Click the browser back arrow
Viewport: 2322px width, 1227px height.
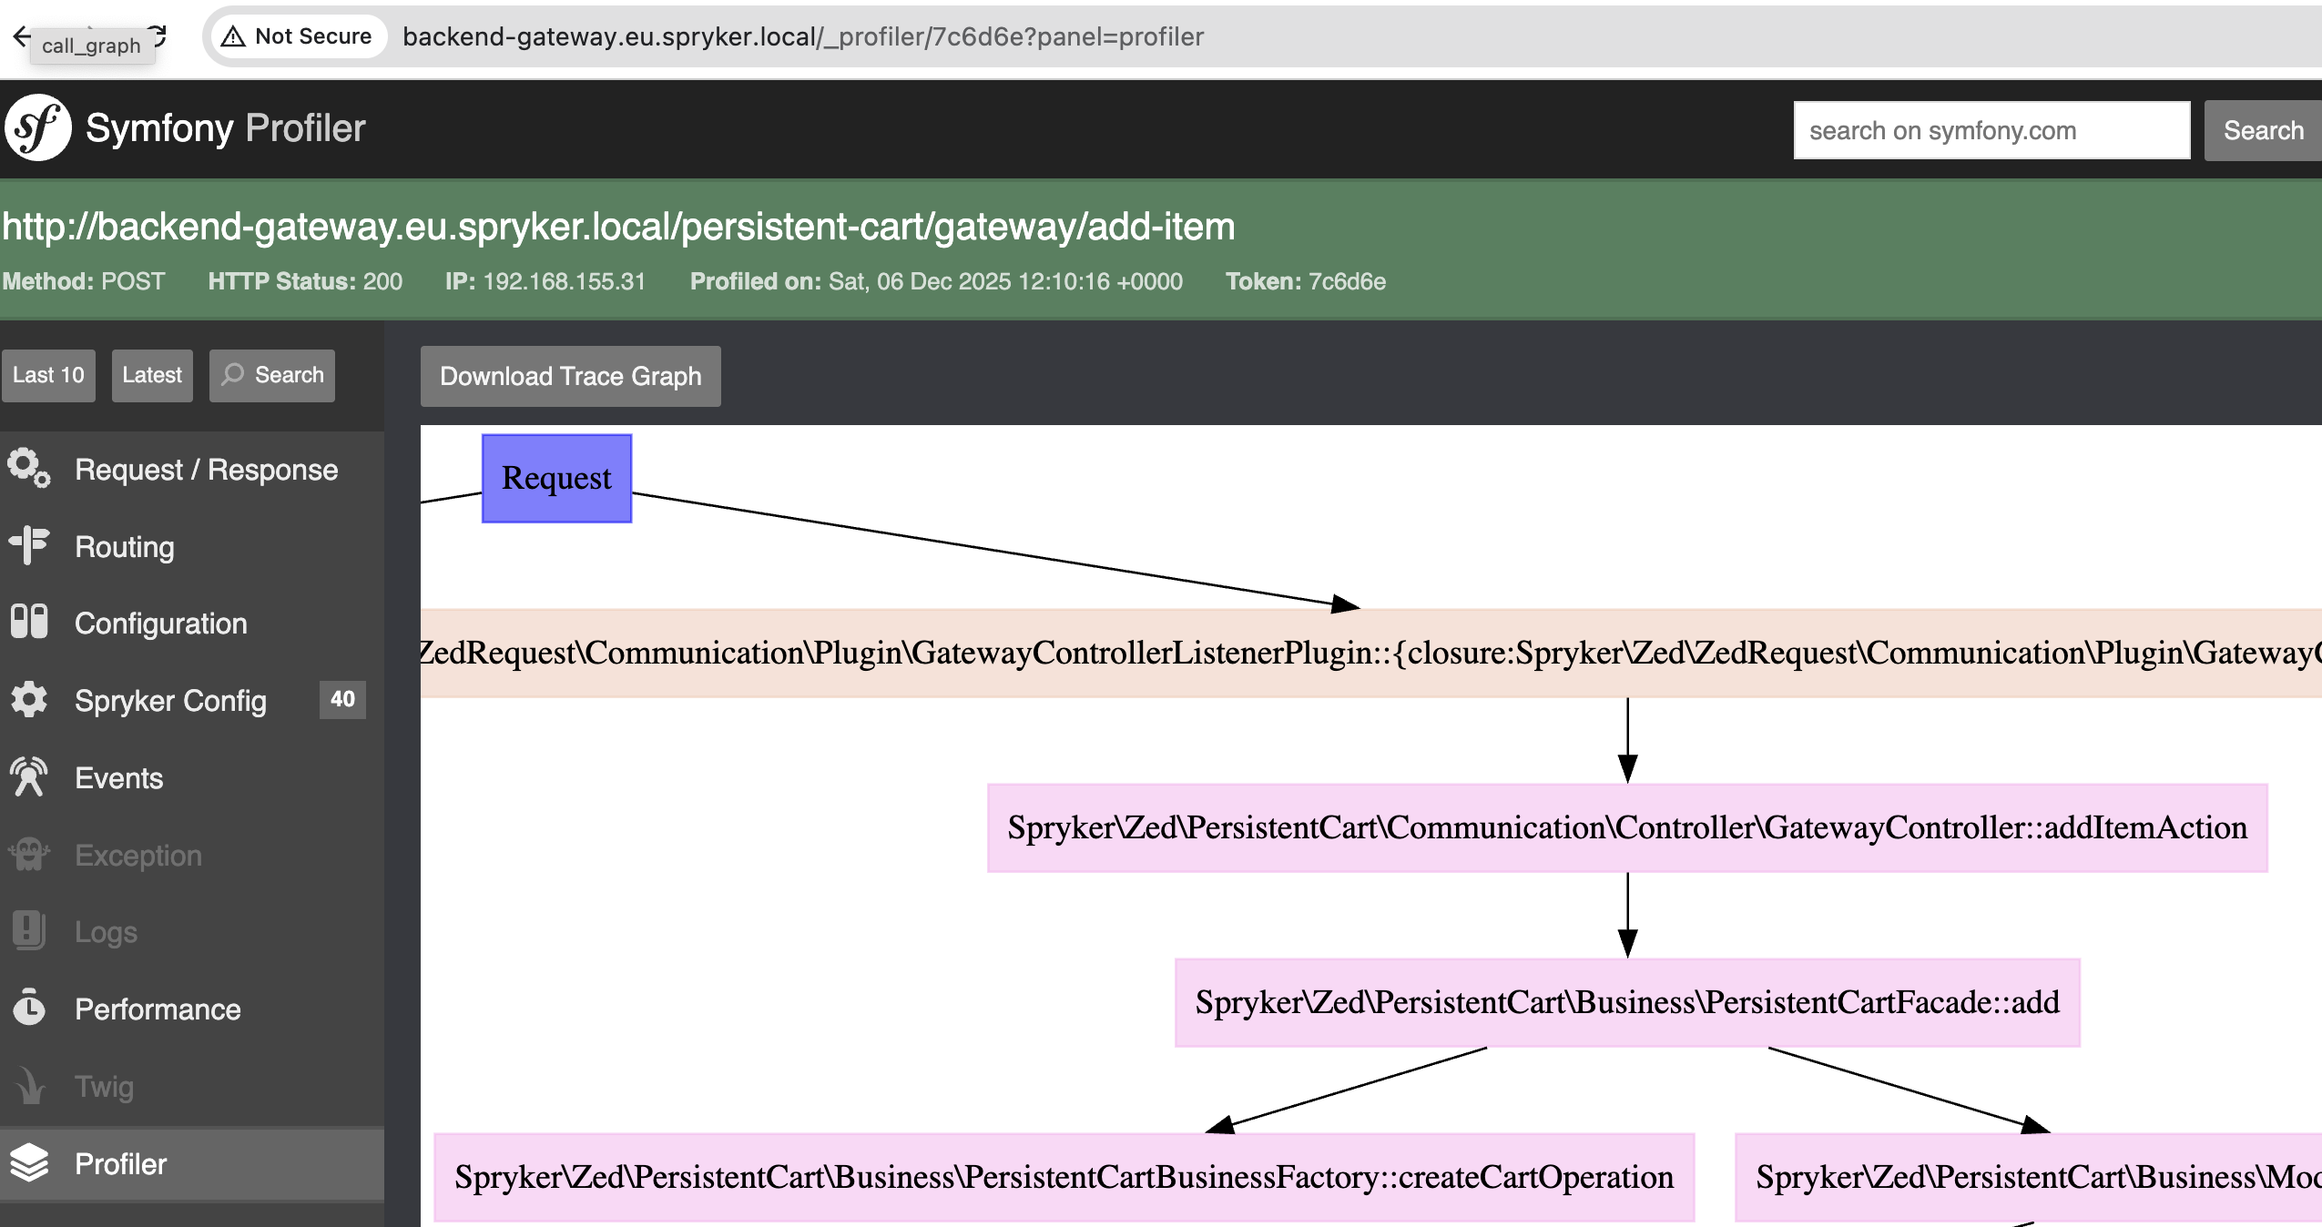[20, 35]
